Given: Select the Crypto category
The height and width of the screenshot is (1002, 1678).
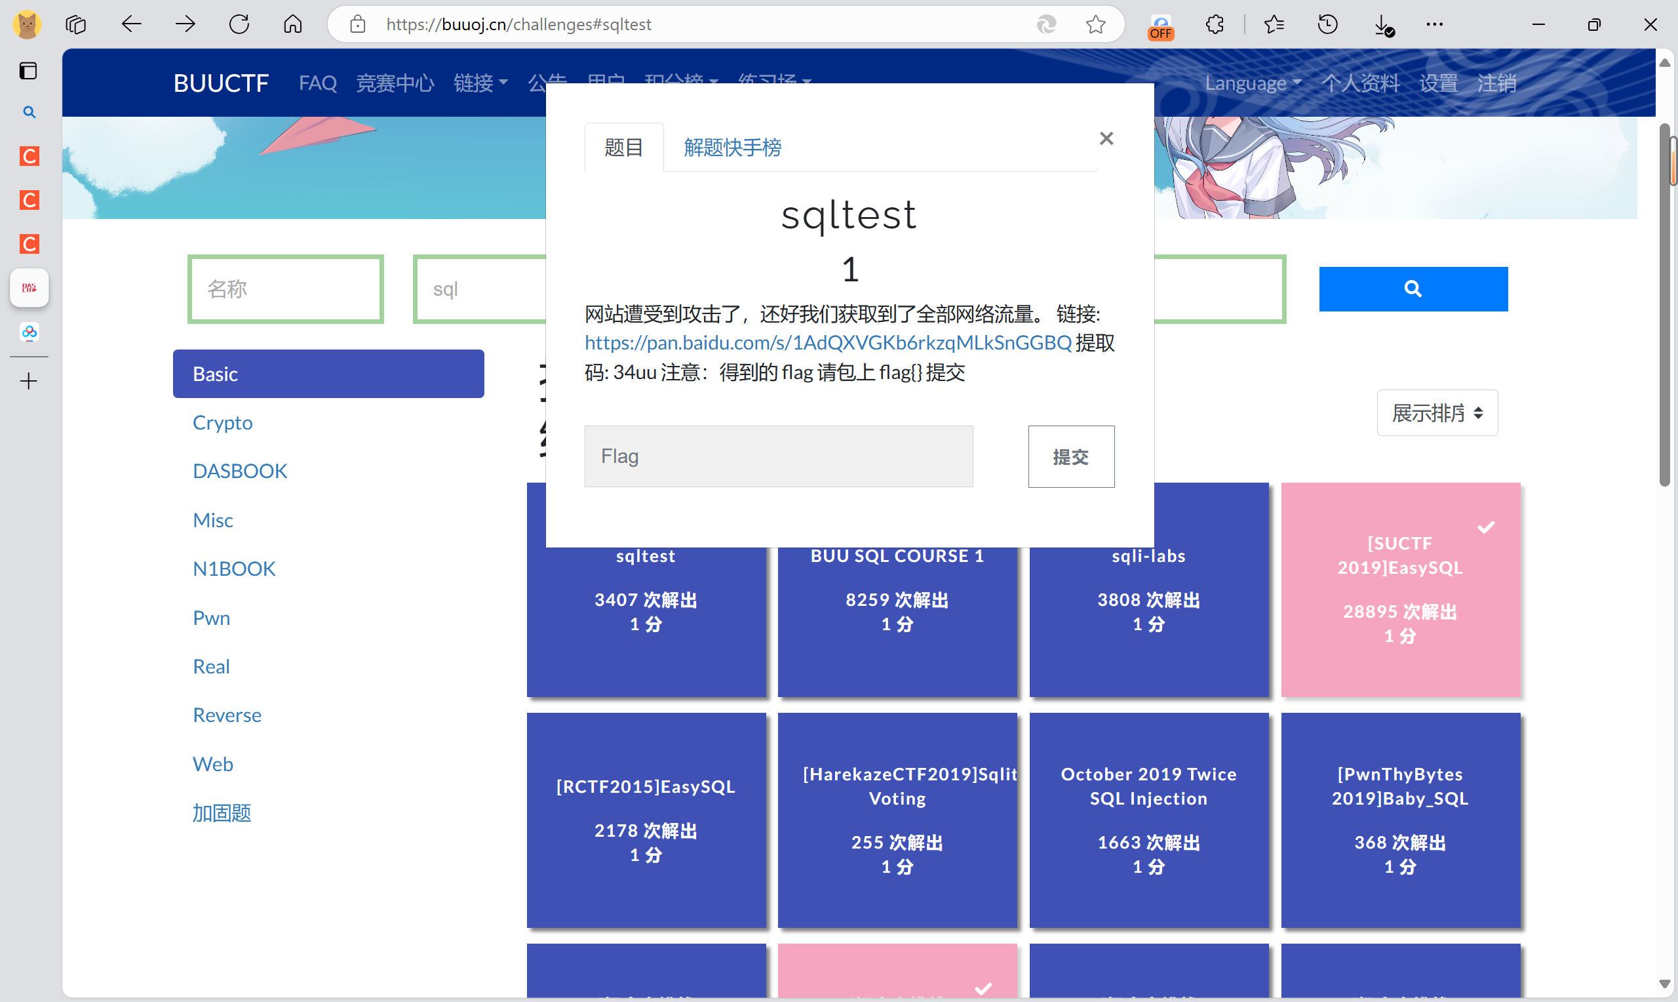Looking at the screenshot, I should point(223,423).
